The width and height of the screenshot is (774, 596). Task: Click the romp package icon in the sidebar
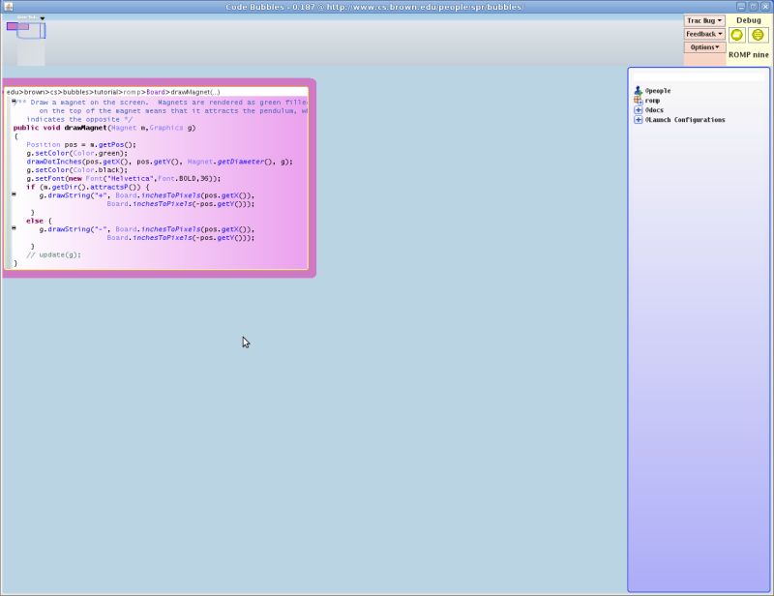(636, 100)
